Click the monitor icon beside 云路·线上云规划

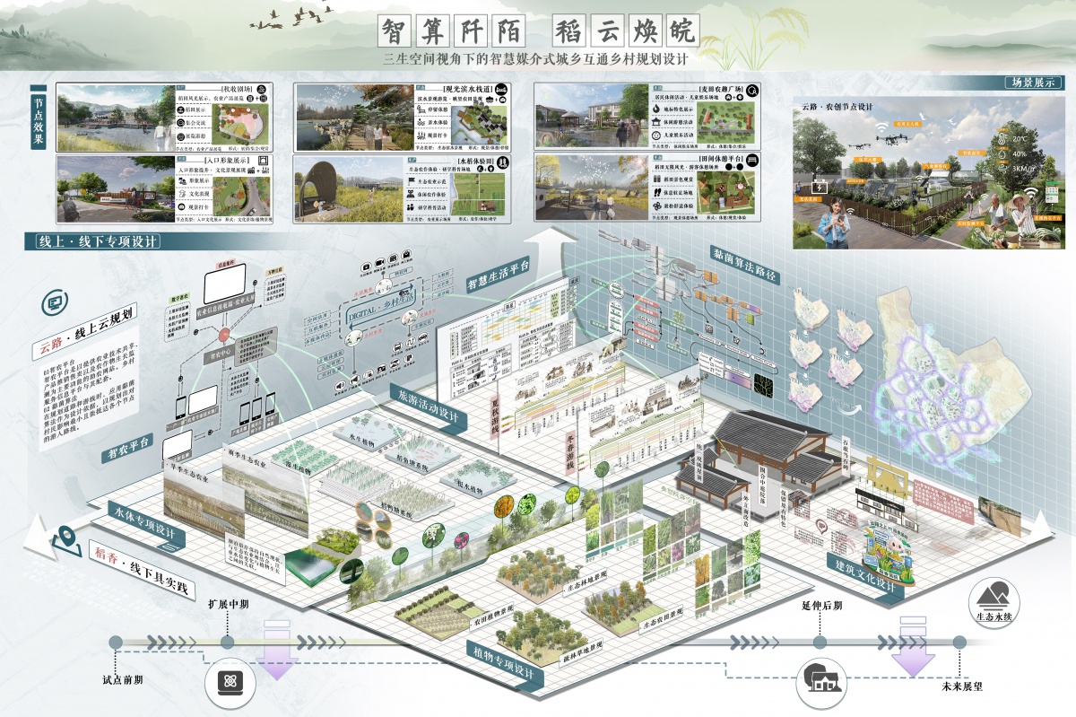(53, 302)
